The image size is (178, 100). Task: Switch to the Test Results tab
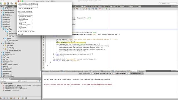tap(96, 71)
